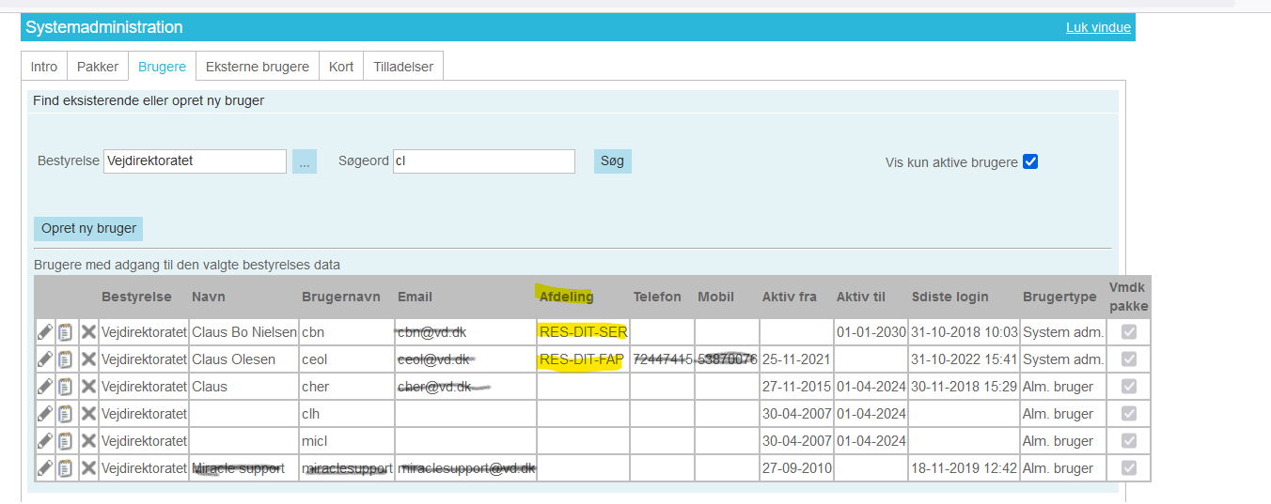The width and height of the screenshot is (1271, 504).
Task: Select the Tilladelser tab
Action: (403, 67)
